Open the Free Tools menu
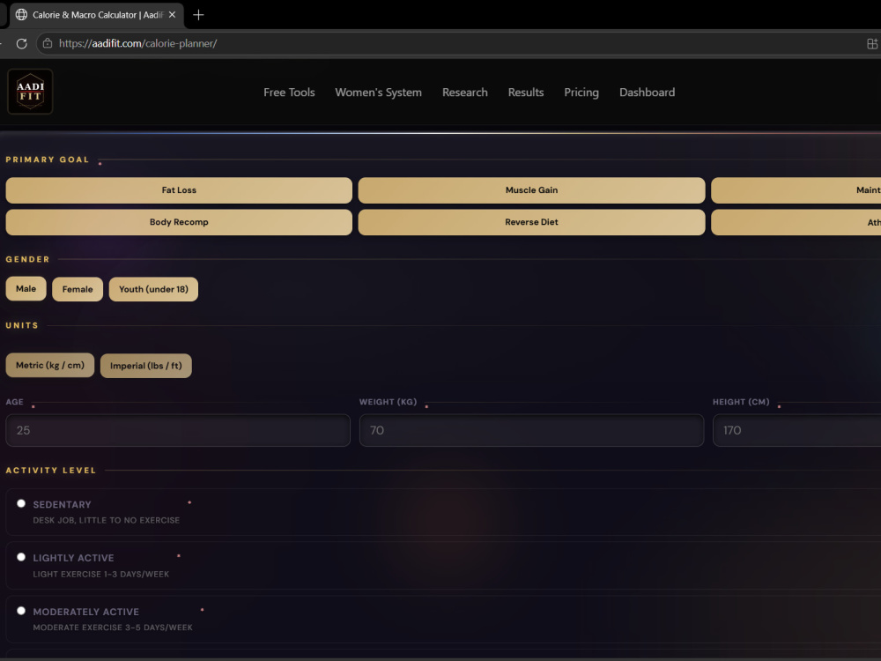The width and height of the screenshot is (881, 661). click(x=289, y=93)
